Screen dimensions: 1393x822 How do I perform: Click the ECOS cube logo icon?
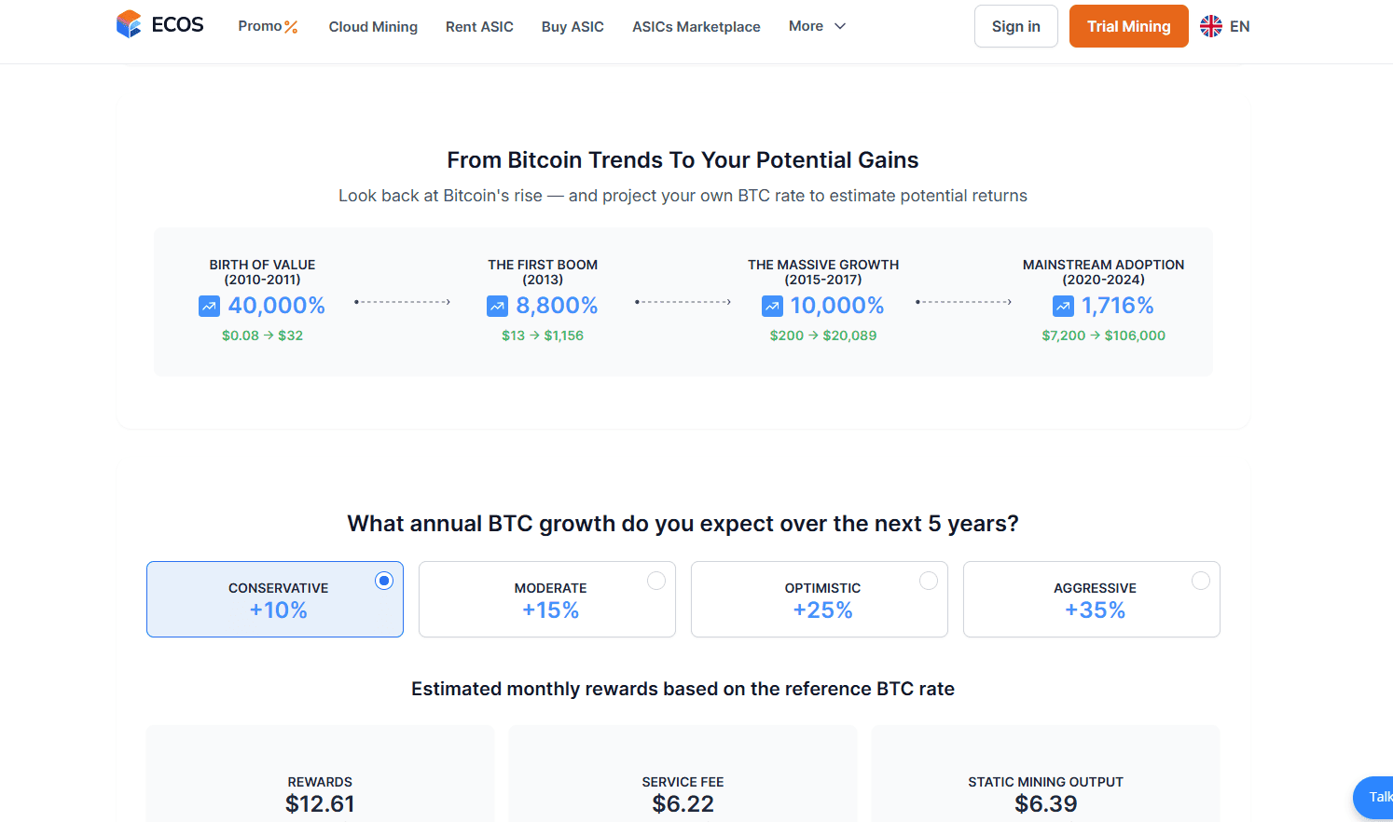[x=129, y=24]
